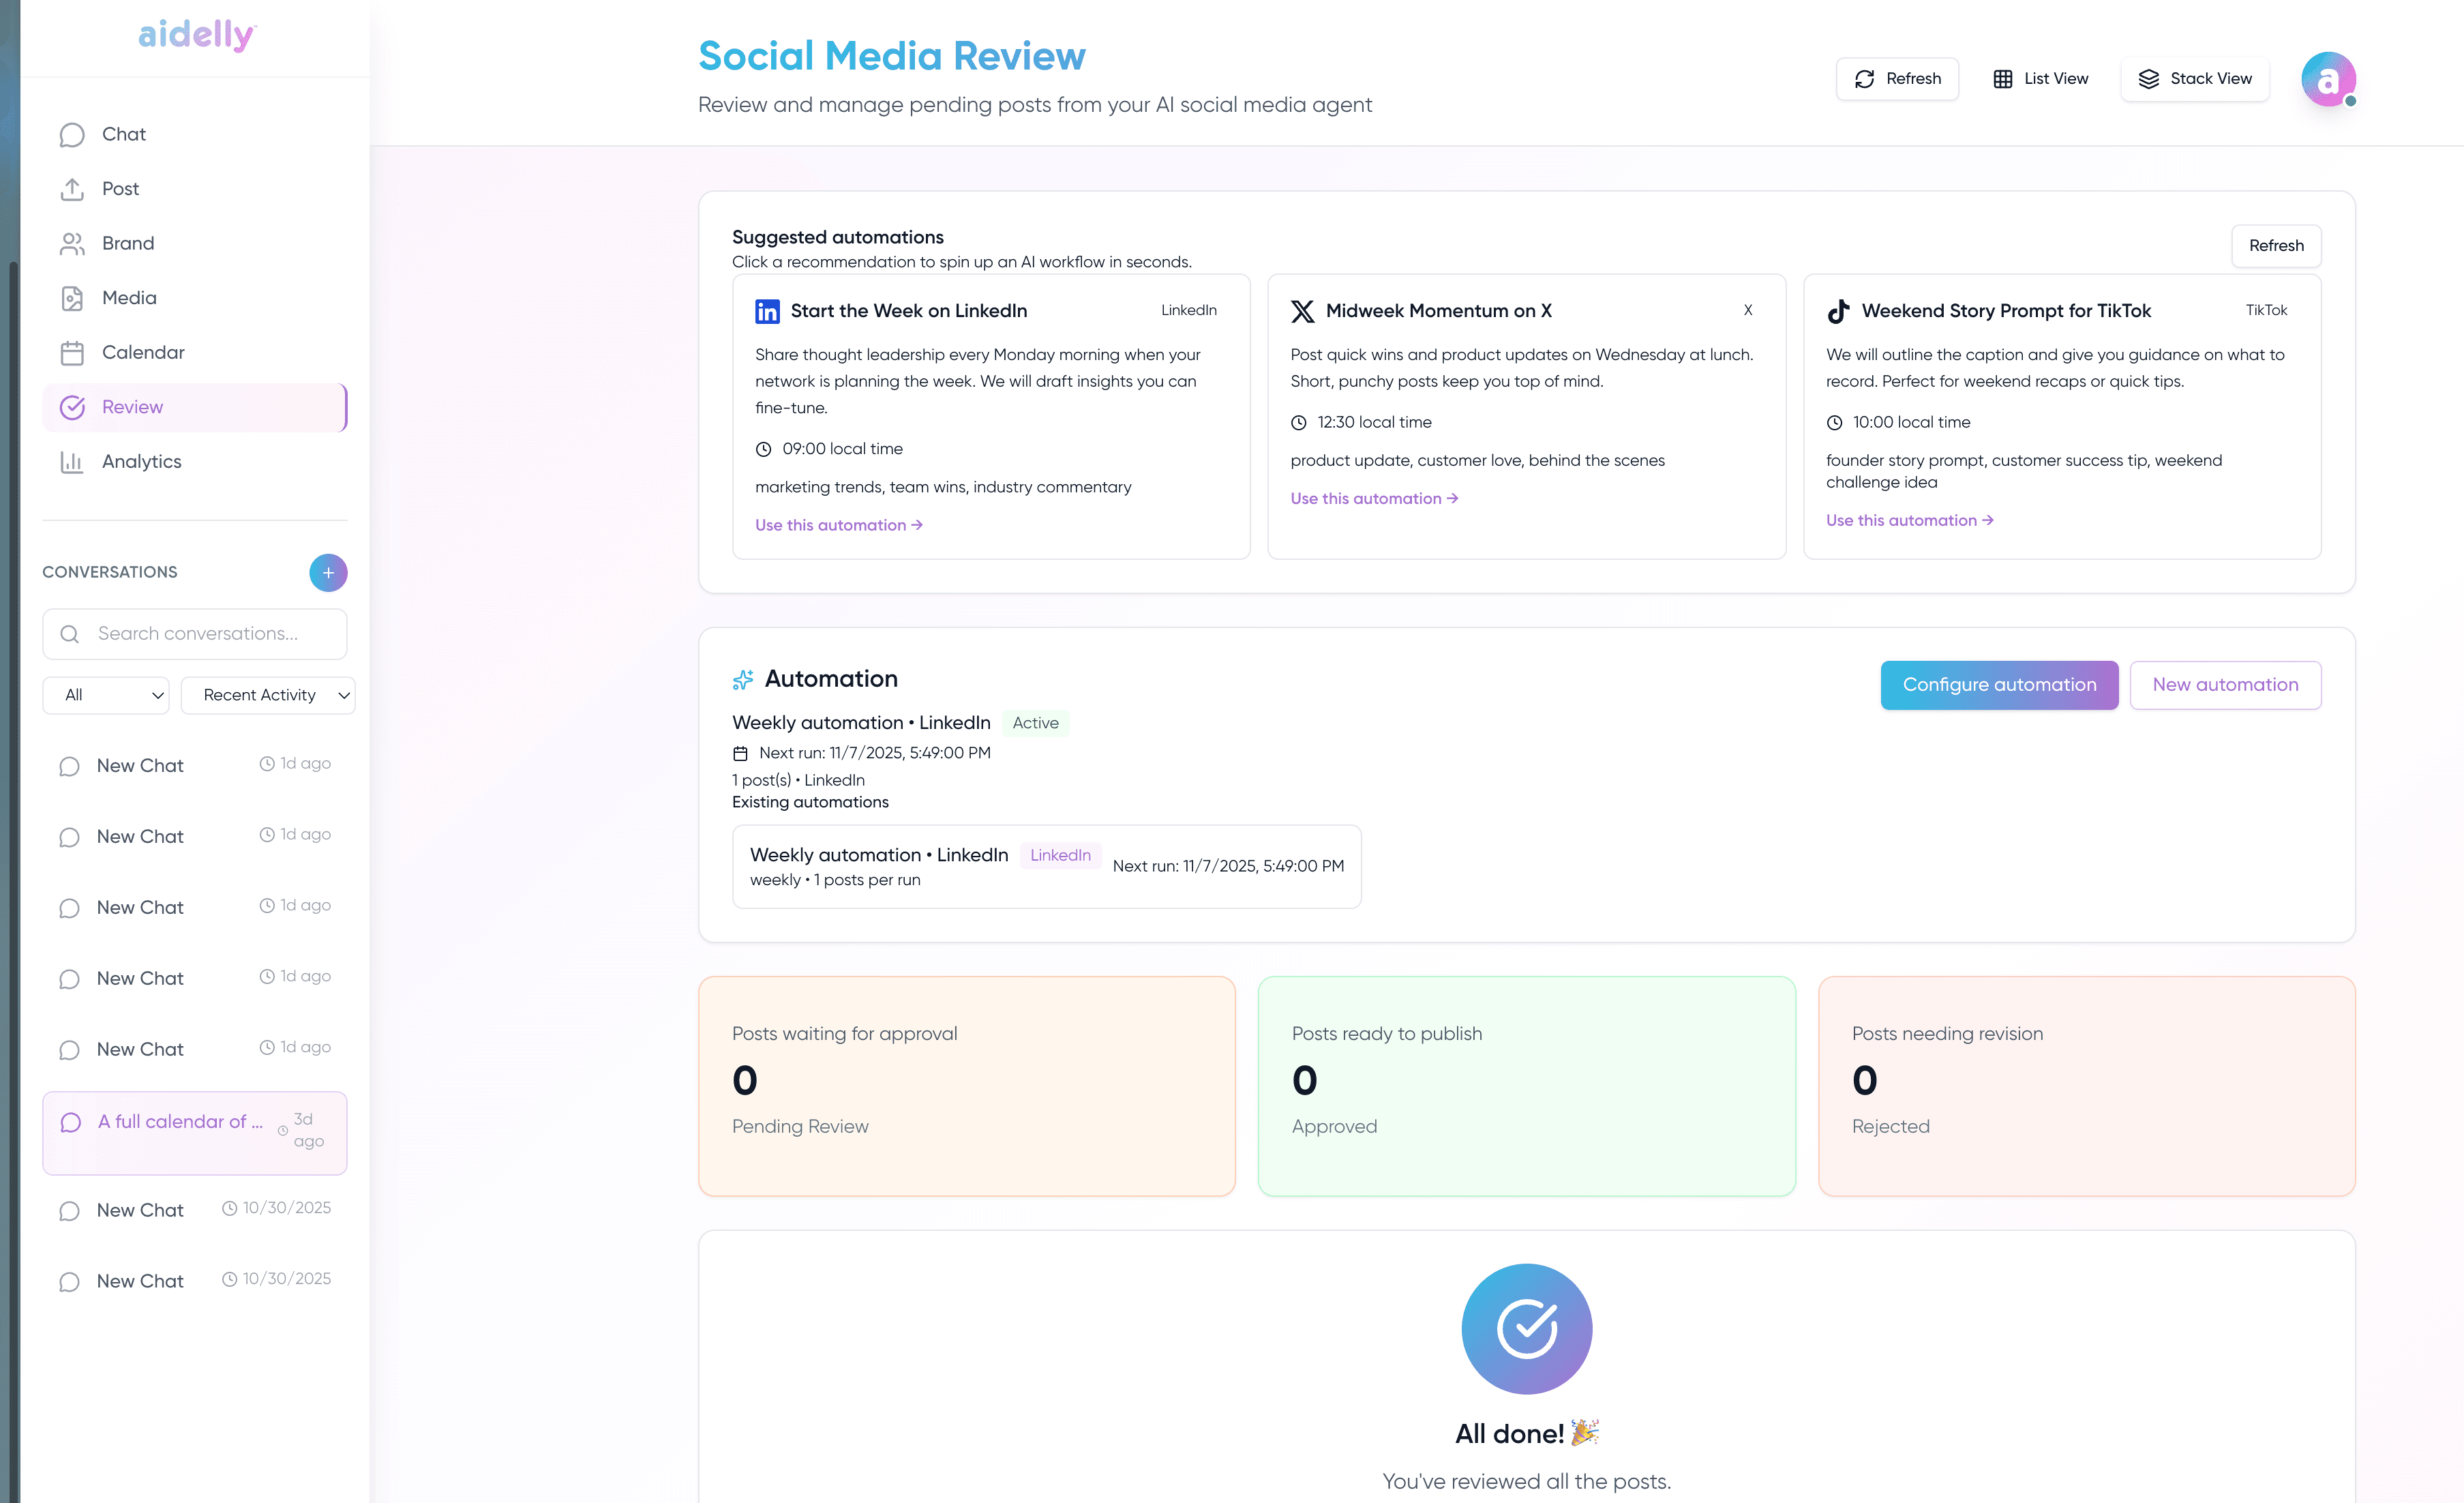Click the New automation button

(2224, 685)
